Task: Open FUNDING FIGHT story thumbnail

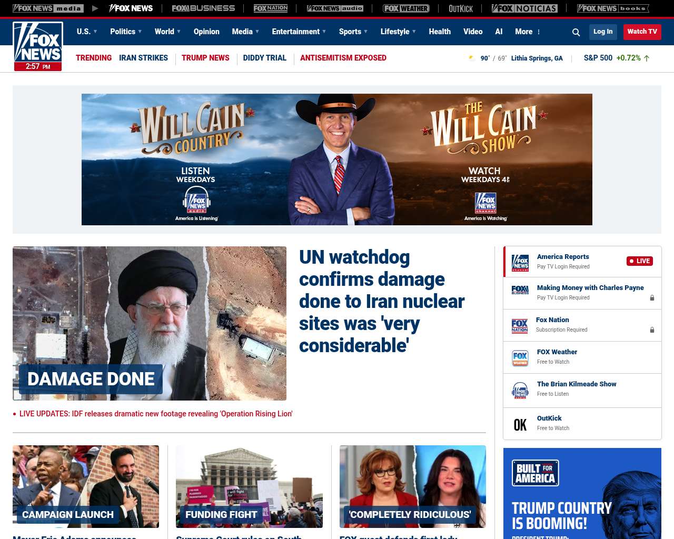Action: 249,486
